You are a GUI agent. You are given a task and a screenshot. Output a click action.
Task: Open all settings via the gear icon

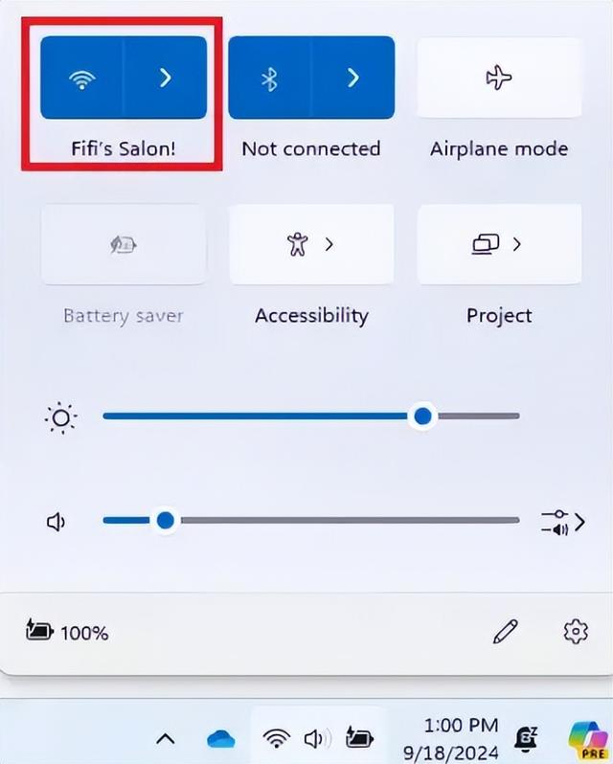tap(576, 632)
